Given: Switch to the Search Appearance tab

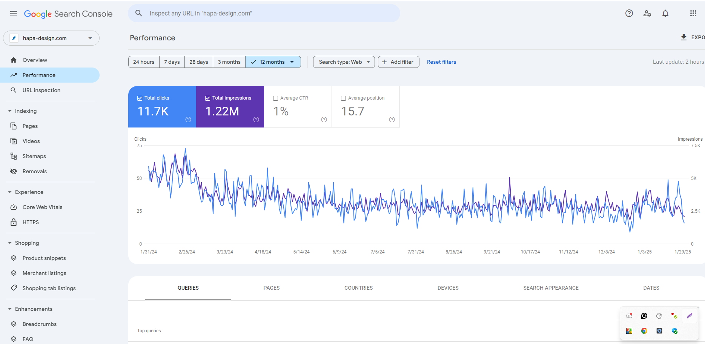Looking at the screenshot, I should coord(551,288).
